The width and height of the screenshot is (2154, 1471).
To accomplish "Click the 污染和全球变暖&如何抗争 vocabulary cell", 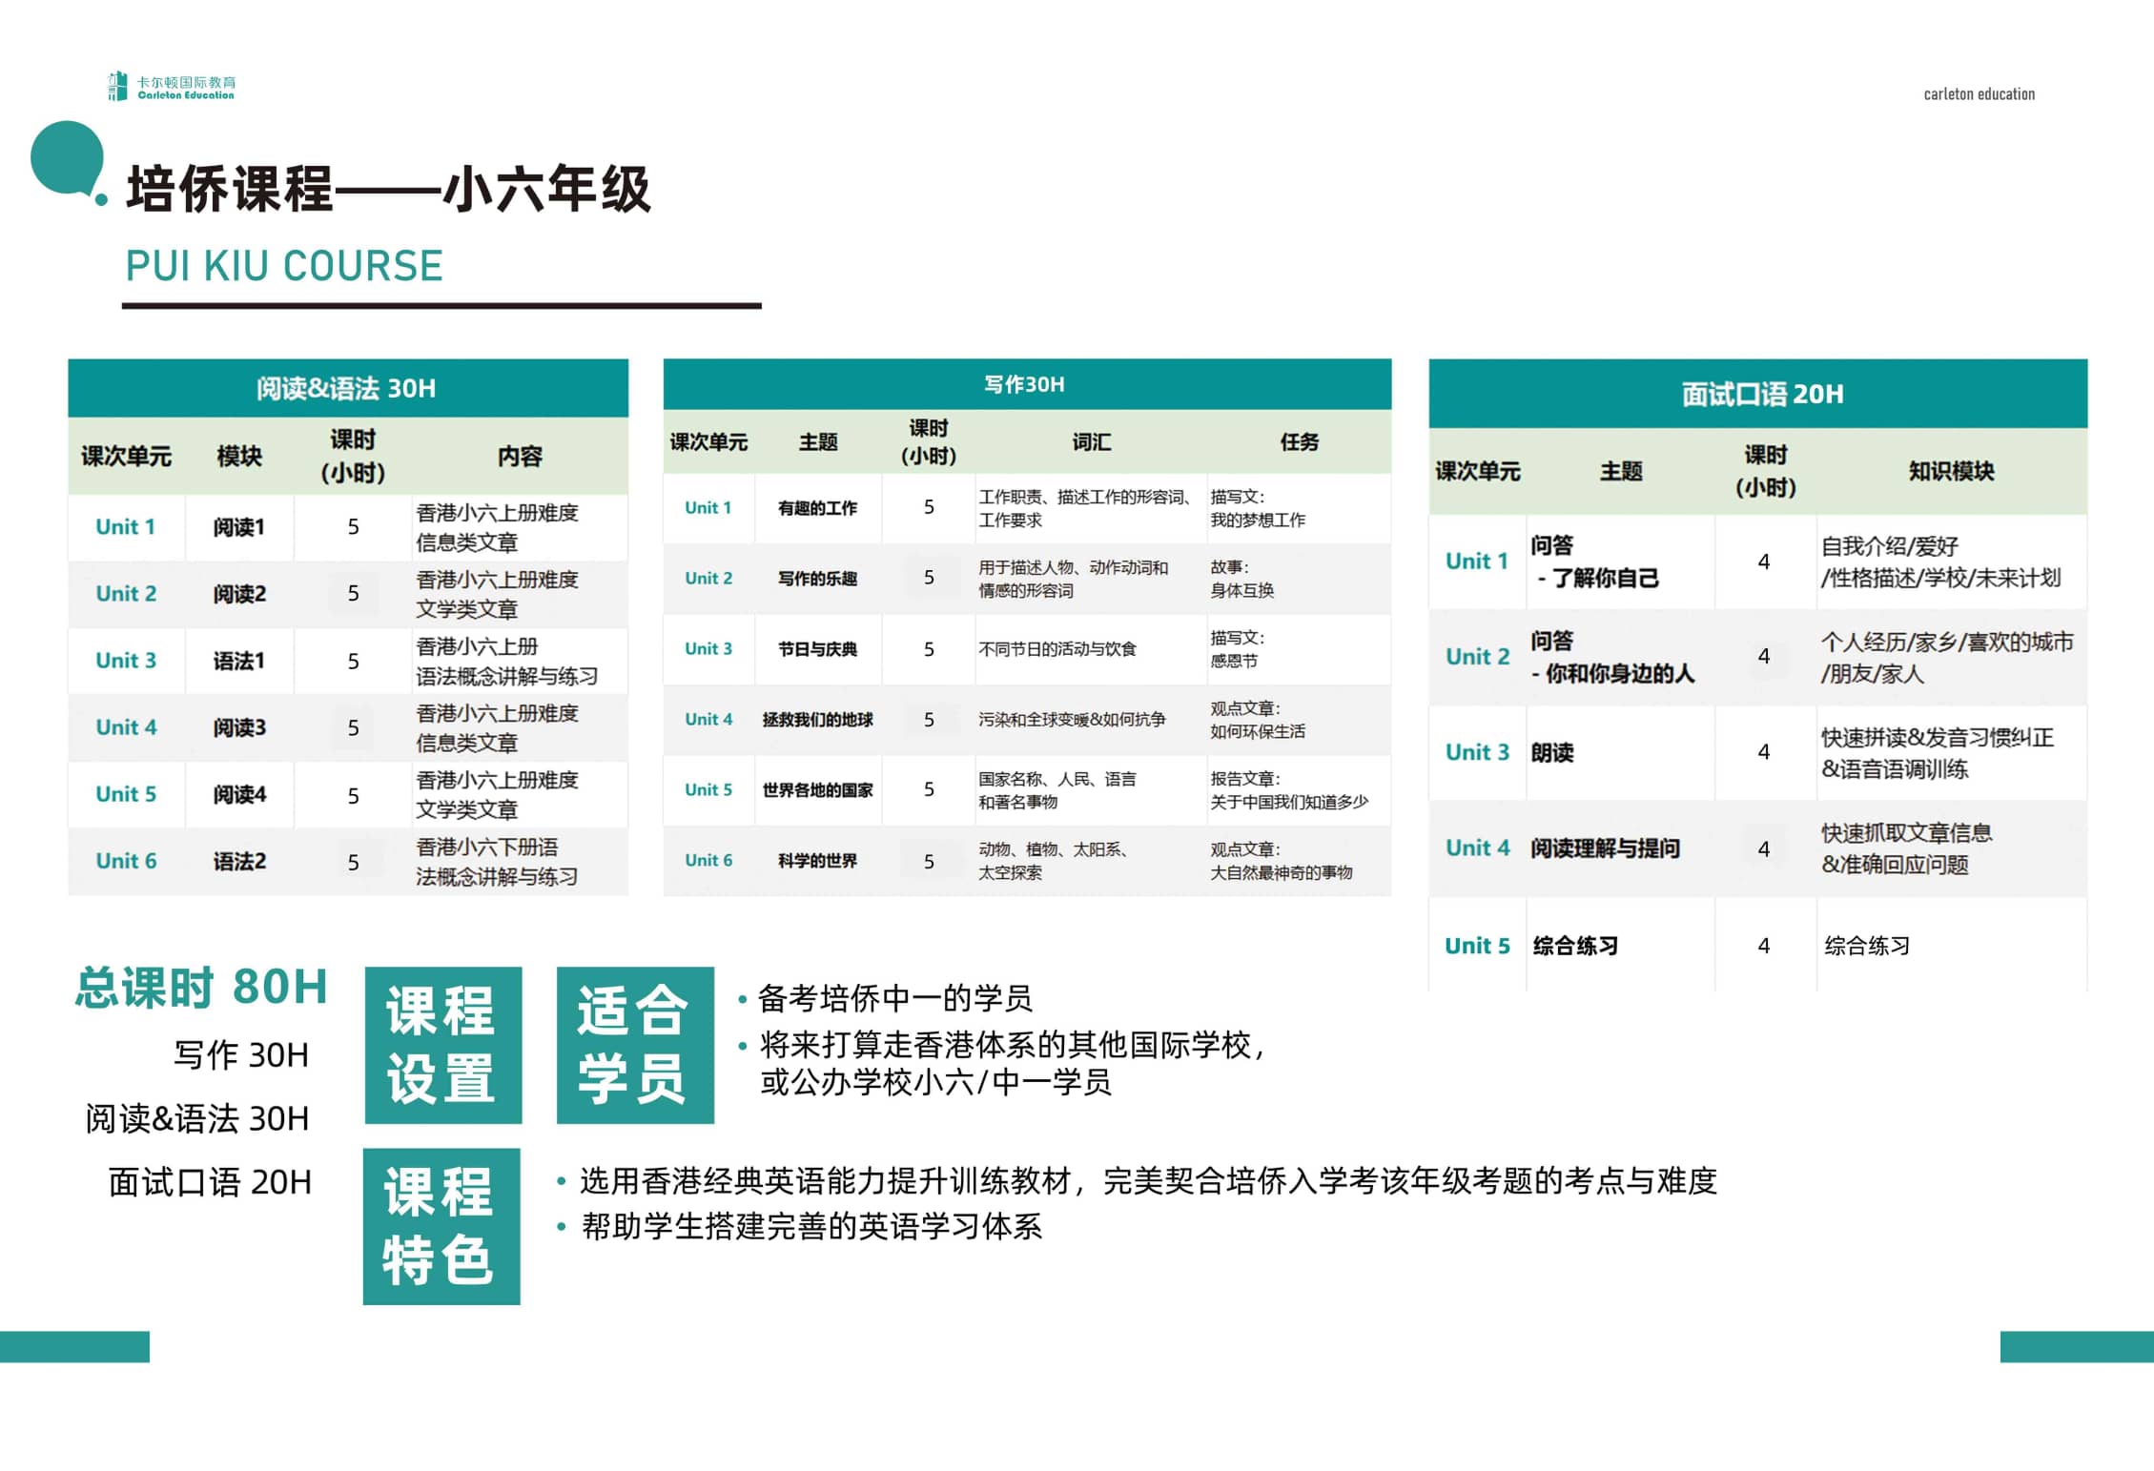I will tap(1091, 720).
